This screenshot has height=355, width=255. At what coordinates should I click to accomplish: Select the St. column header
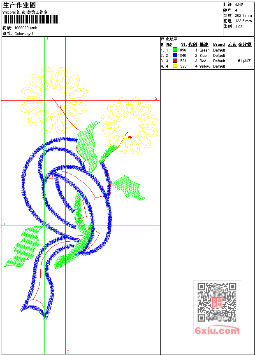point(184,45)
